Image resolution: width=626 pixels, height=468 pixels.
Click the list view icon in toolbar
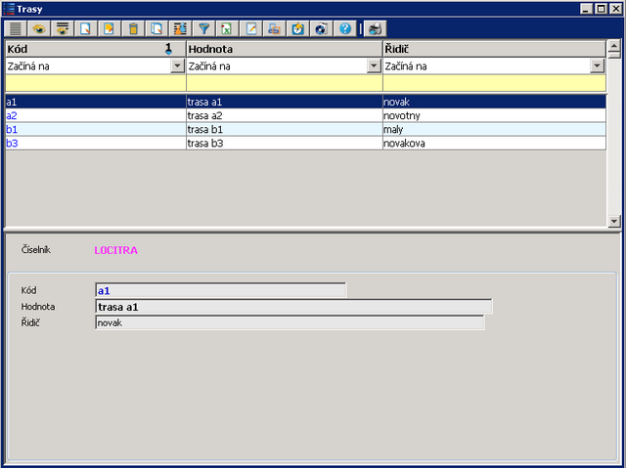(x=16, y=28)
